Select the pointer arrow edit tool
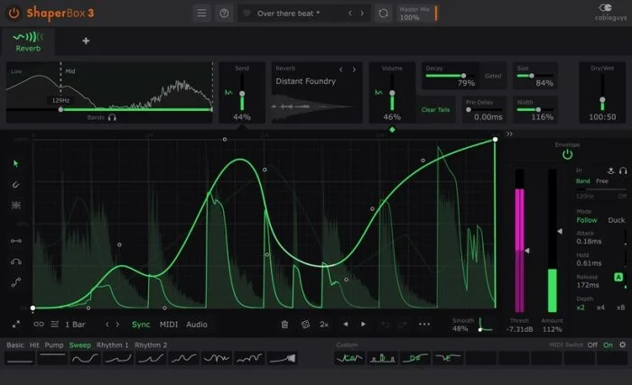This screenshot has width=632, height=385. [15, 163]
